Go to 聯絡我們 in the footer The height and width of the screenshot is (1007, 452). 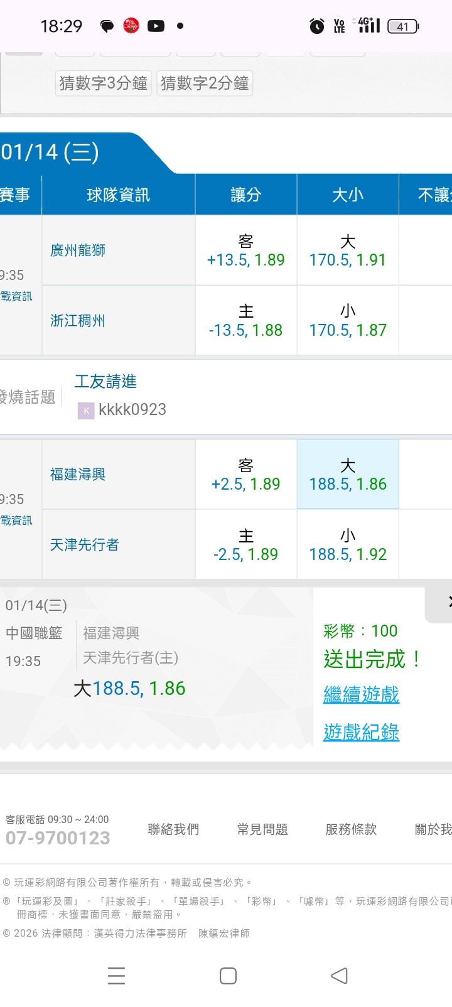(173, 829)
